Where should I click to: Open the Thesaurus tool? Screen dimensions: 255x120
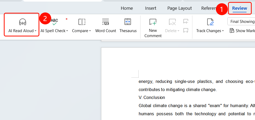point(128,22)
